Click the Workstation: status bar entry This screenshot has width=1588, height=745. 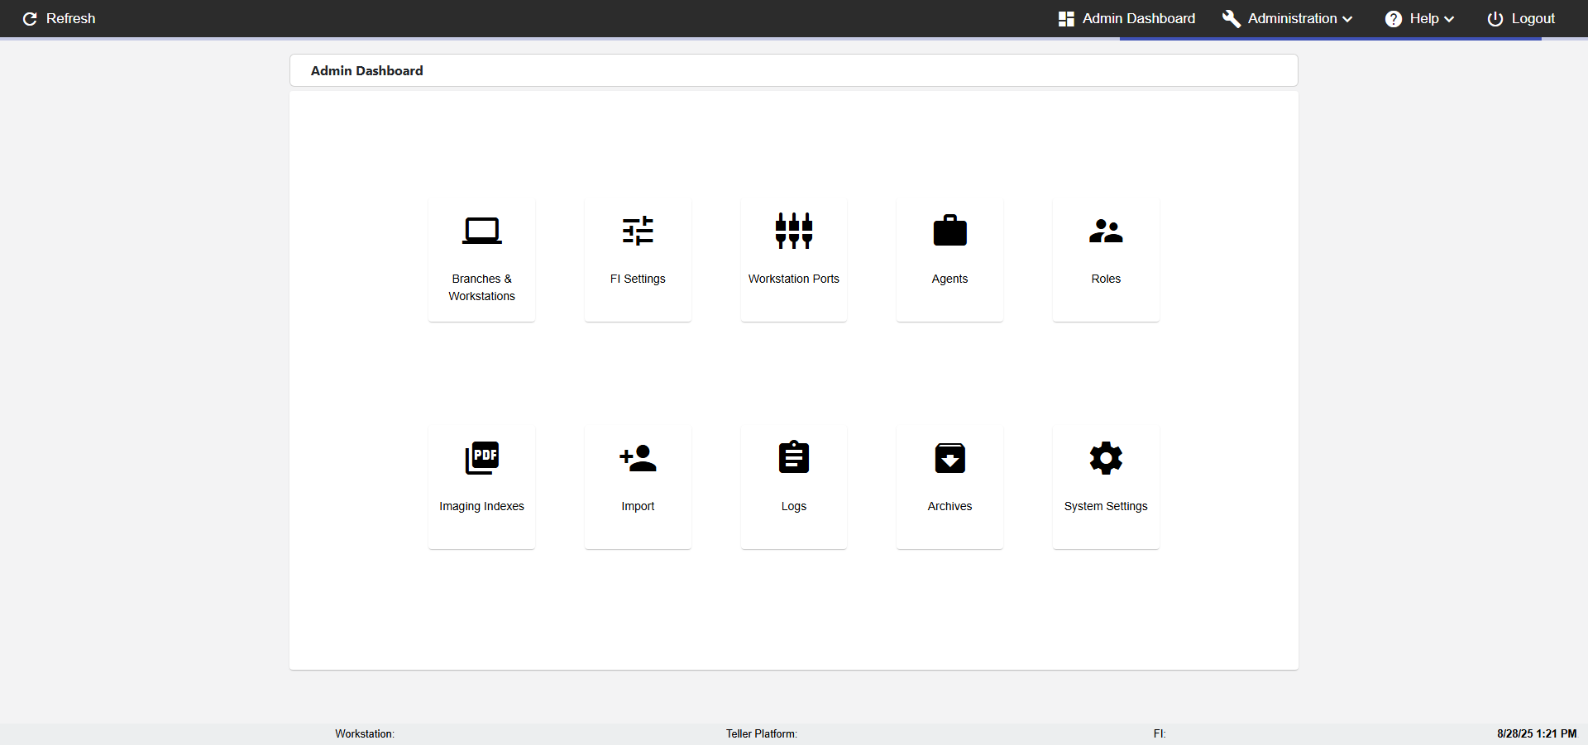(365, 733)
